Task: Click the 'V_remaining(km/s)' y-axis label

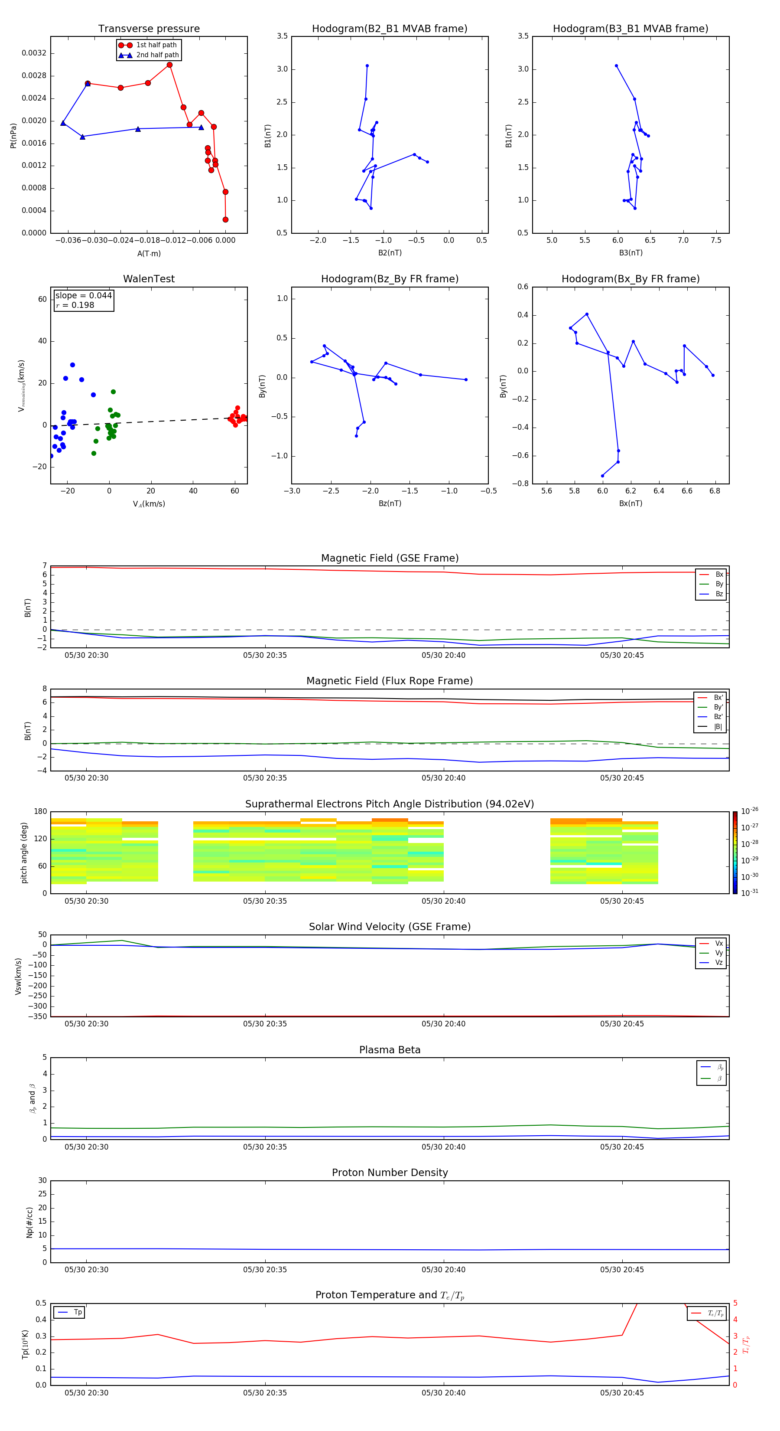Action: point(22,386)
